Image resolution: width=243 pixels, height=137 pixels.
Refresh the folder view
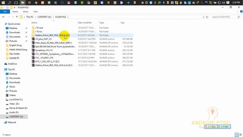(207, 17)
